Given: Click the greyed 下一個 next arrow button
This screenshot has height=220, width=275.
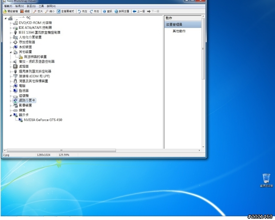Looking at the screenshot, I should (x=153, y=12).
